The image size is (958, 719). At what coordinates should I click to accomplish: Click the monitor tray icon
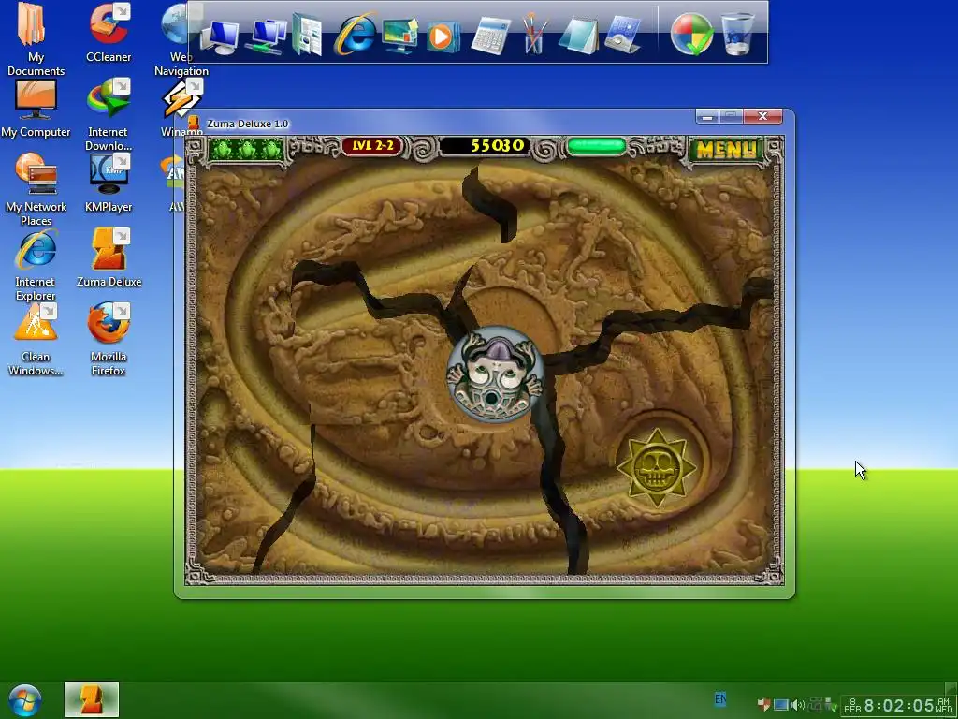781,705
